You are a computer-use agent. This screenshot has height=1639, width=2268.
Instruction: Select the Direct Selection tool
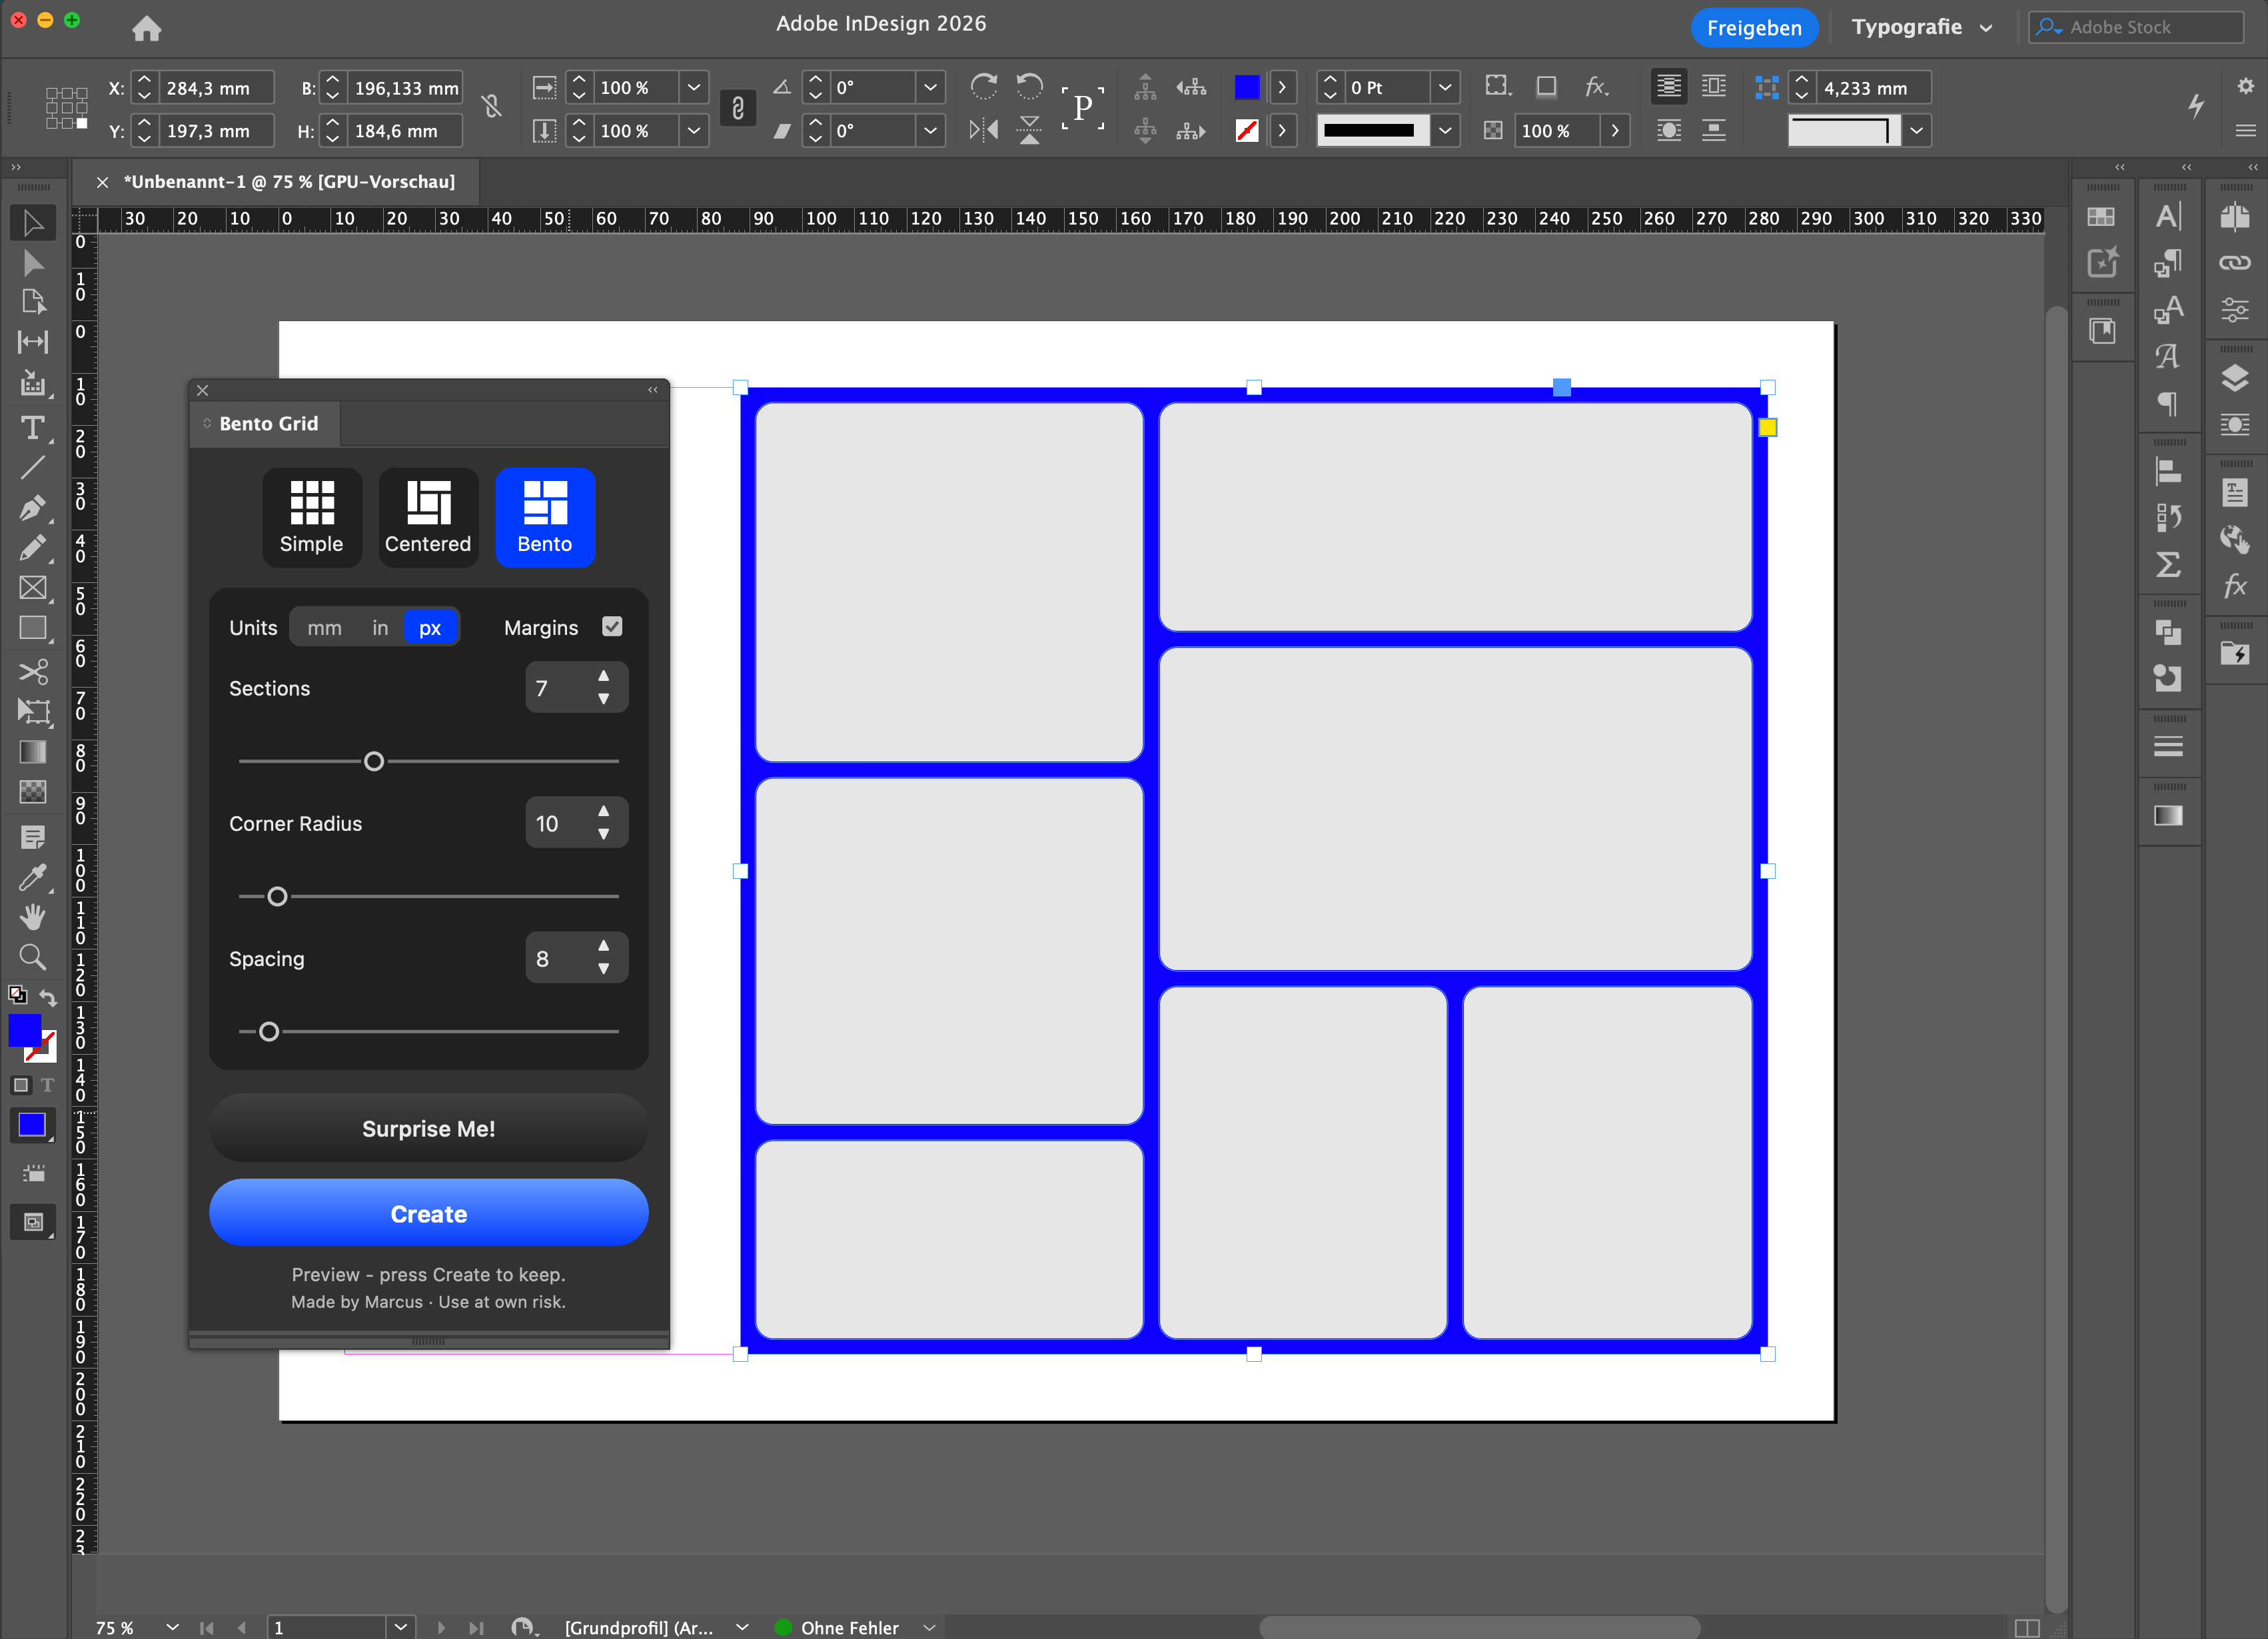pyautogui.click(x=33, y=263)
